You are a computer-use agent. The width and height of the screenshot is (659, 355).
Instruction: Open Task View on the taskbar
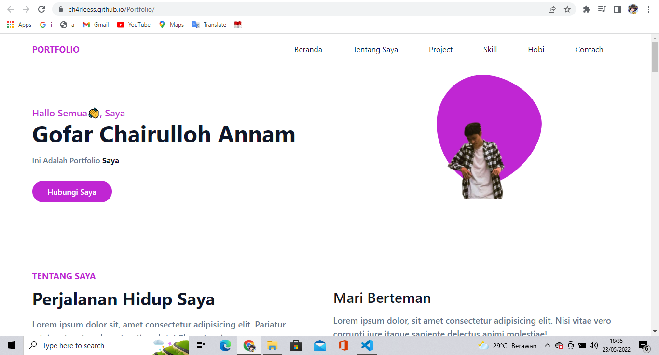(x=201, y=345)
